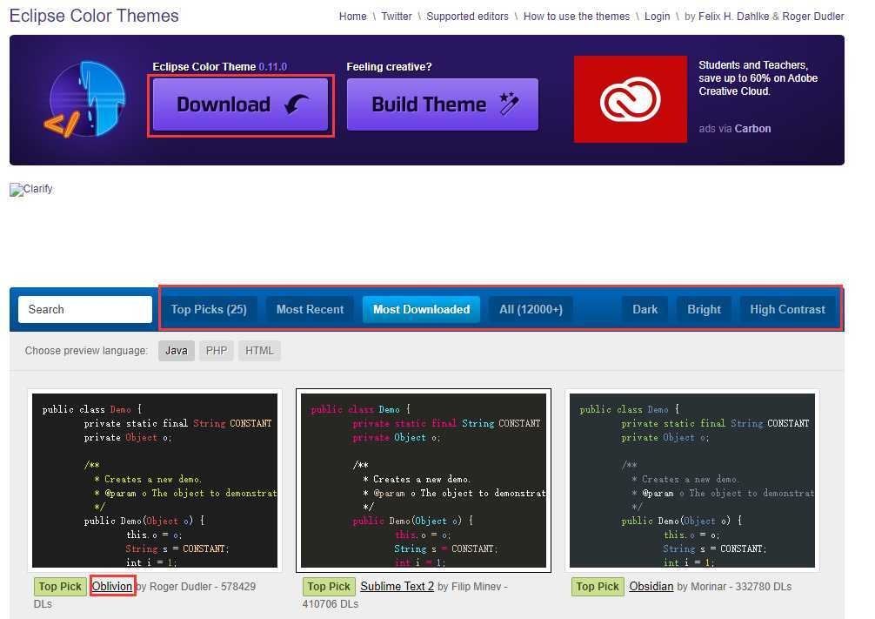Screen dimensions: 875x619
Task: Click the Oblivion theme name link
Action: (112, 586)
